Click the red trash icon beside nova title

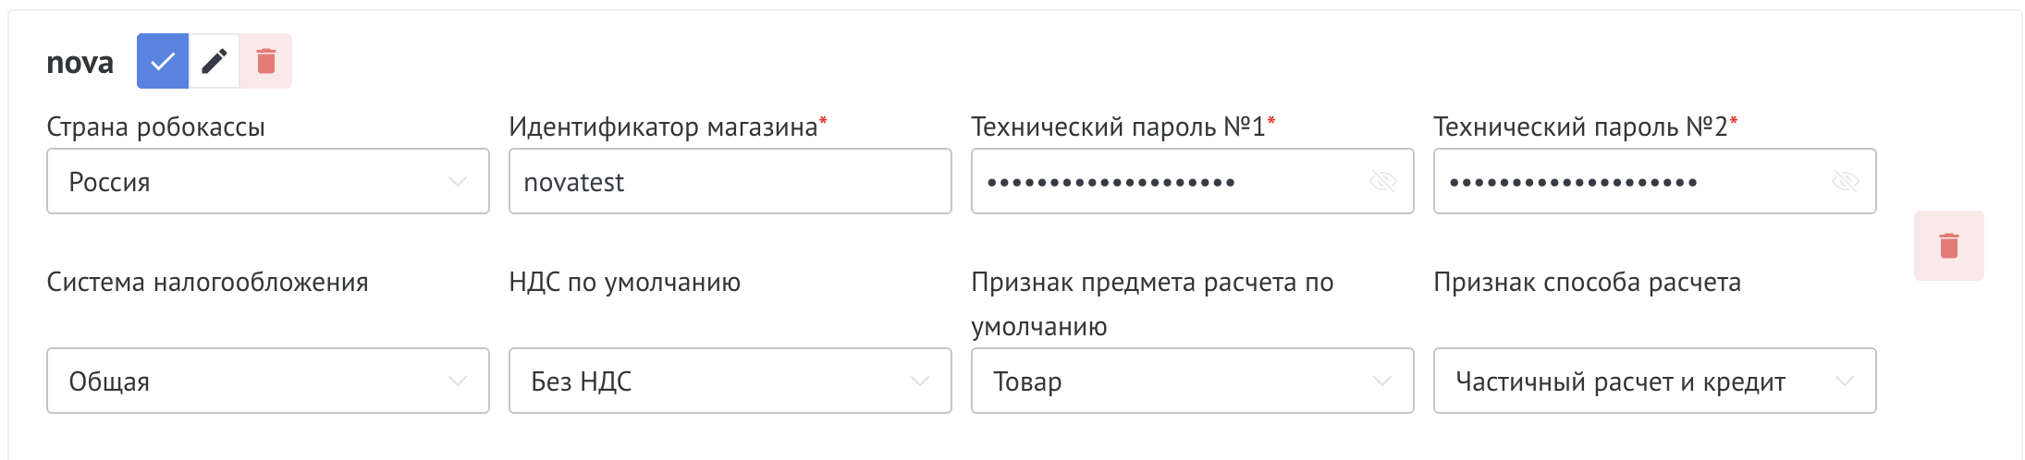pyautogui.click(x=266, y=62)
